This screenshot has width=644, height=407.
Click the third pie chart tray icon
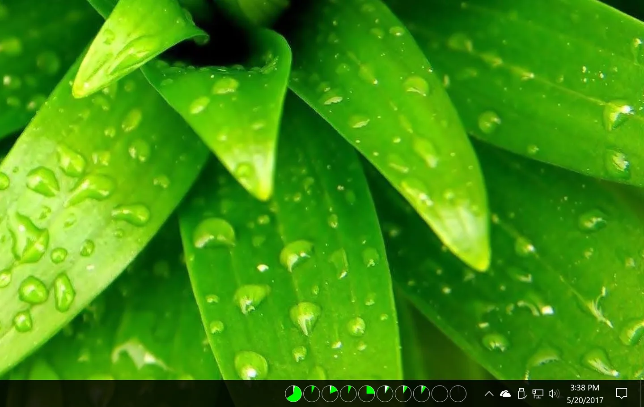[330, 394]
